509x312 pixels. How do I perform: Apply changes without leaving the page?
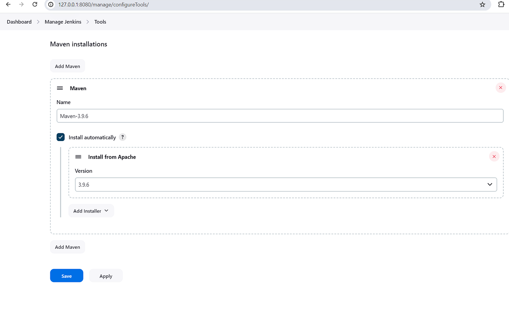(x=106, y=275)
